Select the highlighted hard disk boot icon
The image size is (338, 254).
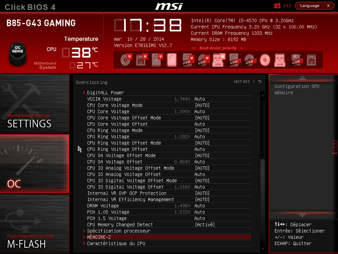click(172, 60)
